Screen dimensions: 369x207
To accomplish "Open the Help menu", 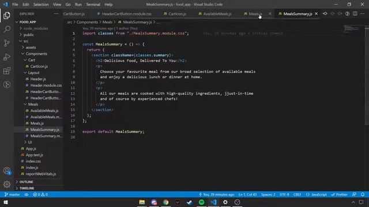I will [x=108, y=5].
